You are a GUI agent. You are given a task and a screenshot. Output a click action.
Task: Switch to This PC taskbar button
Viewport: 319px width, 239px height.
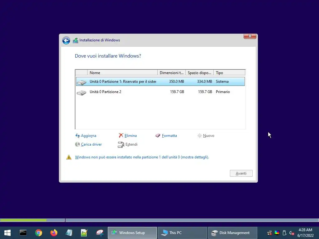click(x=183, y=233)
